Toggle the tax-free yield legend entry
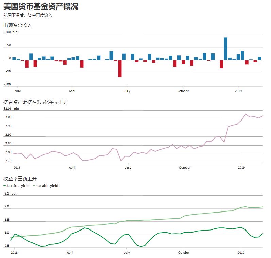 (x=18, y=186)
